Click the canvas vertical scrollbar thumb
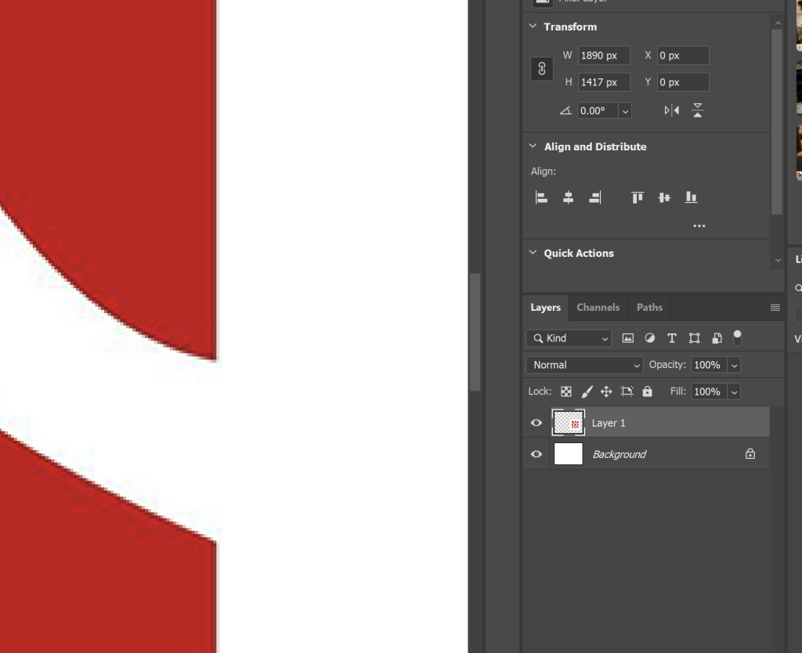The width and height of the screenshot is (802, 653). [x=475, y=332]
